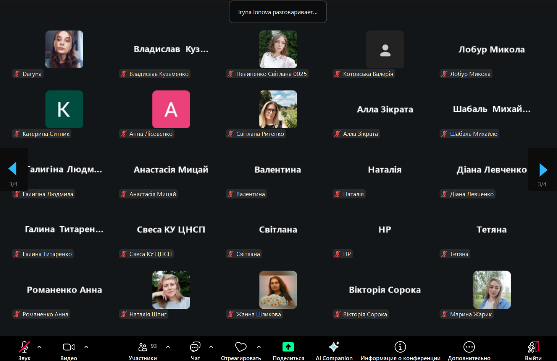The width and height of the screenshot is (557, 361).
Task: Expand video options arrow next to Видео
Action: point(86,347)
